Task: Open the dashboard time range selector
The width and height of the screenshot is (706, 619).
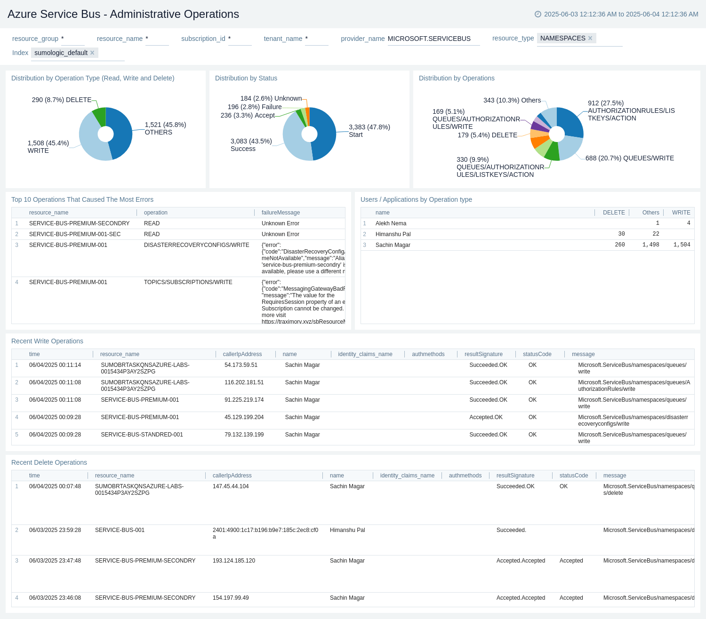Action: pos(617,14)
